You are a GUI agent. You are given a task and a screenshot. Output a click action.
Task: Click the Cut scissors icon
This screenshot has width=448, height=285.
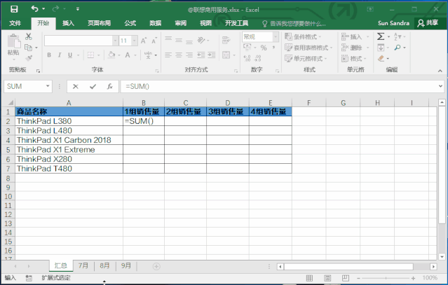tap(29, 36)
